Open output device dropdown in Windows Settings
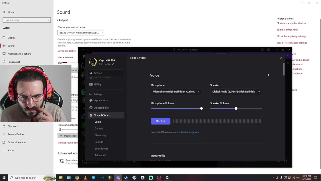321x181 pixels. (81, 33)
